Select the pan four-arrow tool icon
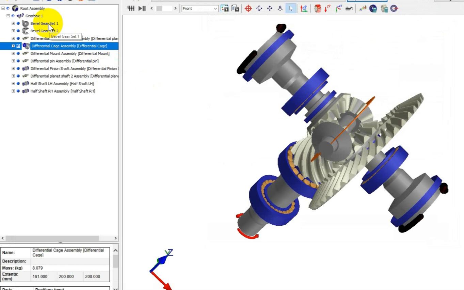 pyautogui.click(x=270, y=9)
